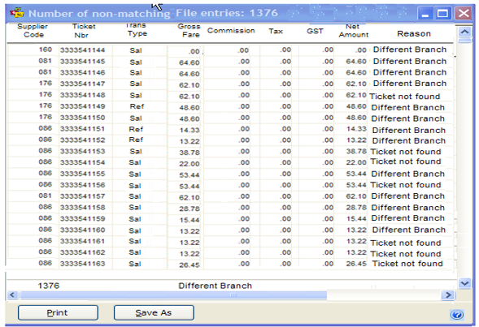This screenshot has width=479, height=327.
Task: Click the application icon in title bar
Action: 17,12
